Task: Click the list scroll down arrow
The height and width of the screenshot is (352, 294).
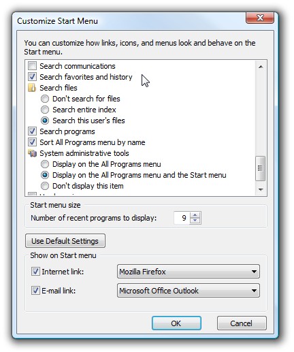Action: coord(261,189)
